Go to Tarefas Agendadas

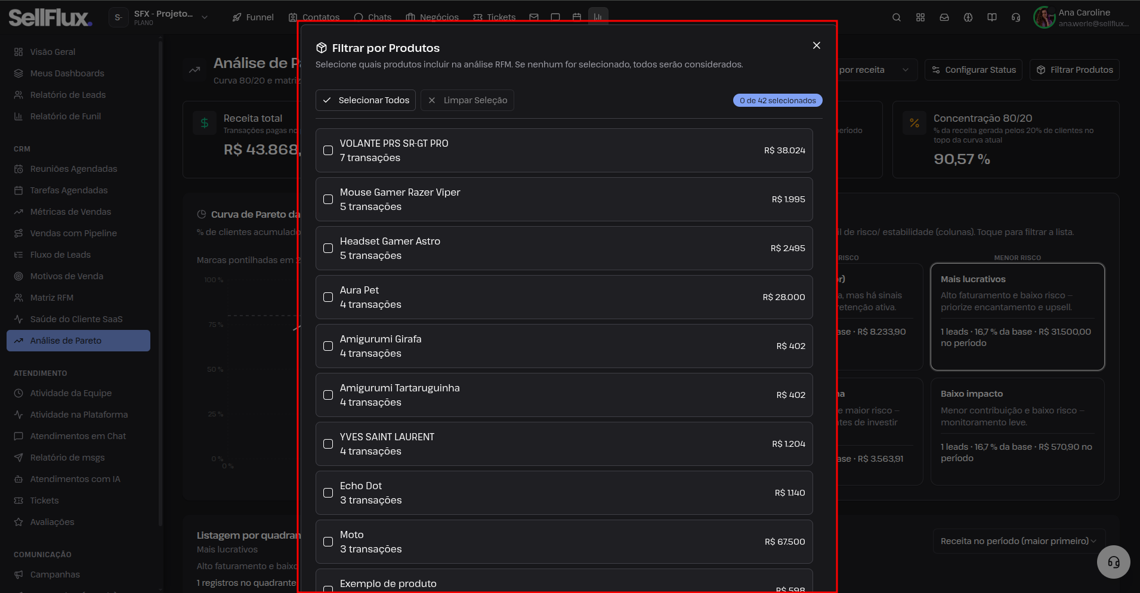(x=78, y=190)
